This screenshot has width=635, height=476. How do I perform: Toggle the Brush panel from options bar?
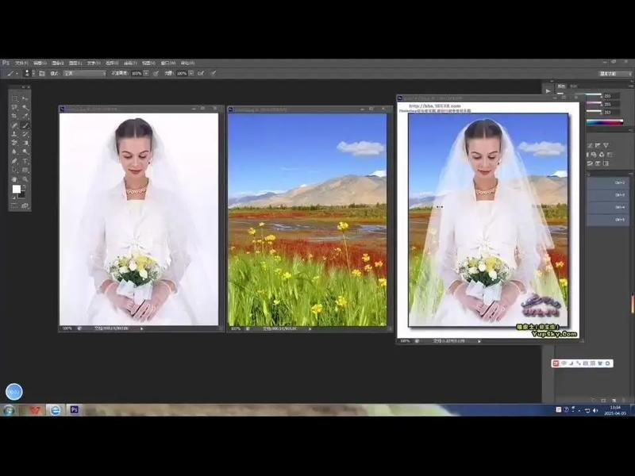[x=42, y=73]
